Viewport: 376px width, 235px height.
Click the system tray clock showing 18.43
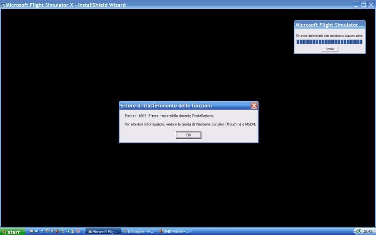(x=368, y=232)
